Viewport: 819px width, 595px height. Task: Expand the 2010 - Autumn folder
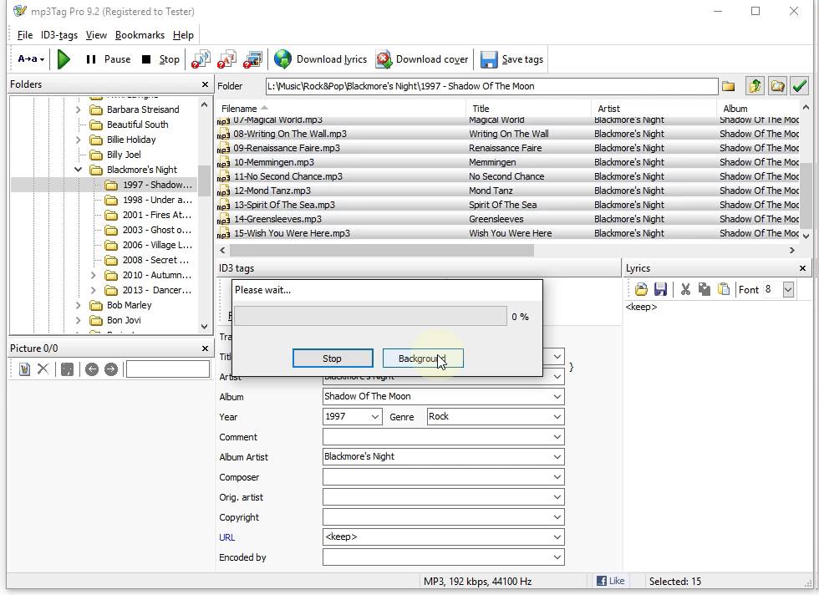coord(93,275)
